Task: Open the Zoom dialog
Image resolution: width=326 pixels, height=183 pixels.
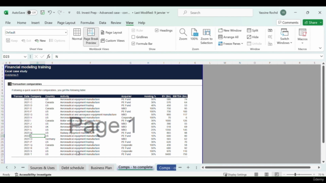Action: pyautogui.click(x=183, y=35)
